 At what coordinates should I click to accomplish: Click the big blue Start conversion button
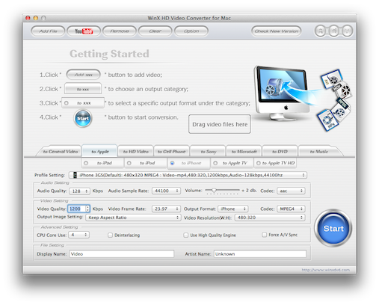(333, 228)
